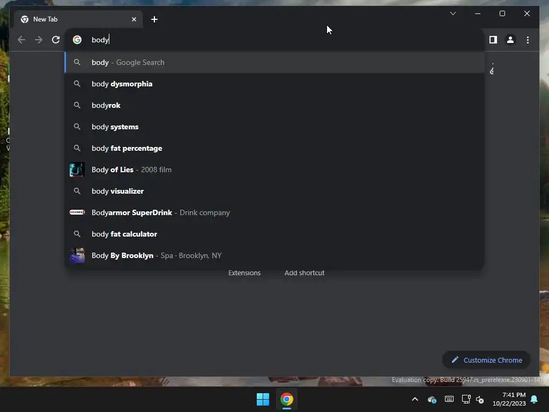Minimize the Chrome window
This screenshot has height=412, width=549.
[x=478, y=13]
